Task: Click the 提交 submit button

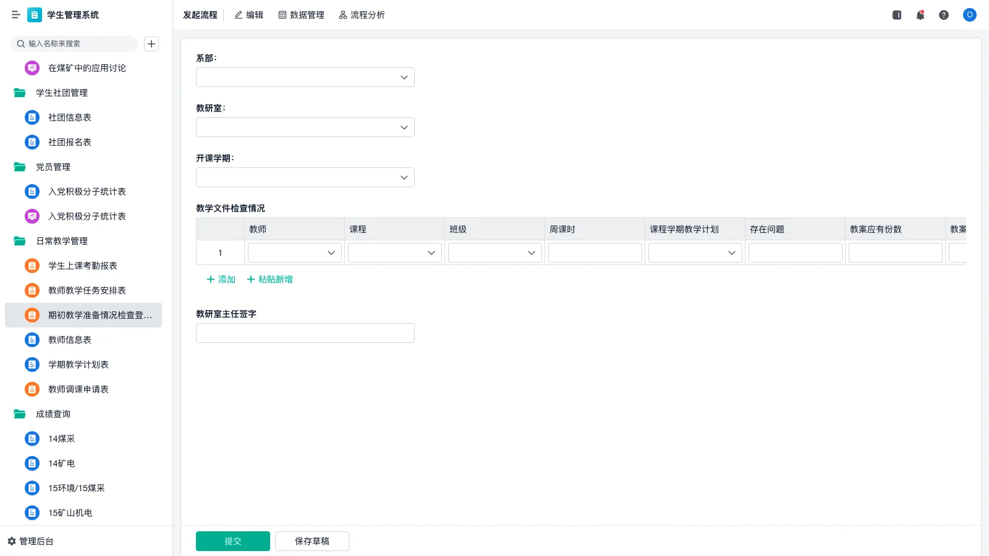Action: point(233,541)
